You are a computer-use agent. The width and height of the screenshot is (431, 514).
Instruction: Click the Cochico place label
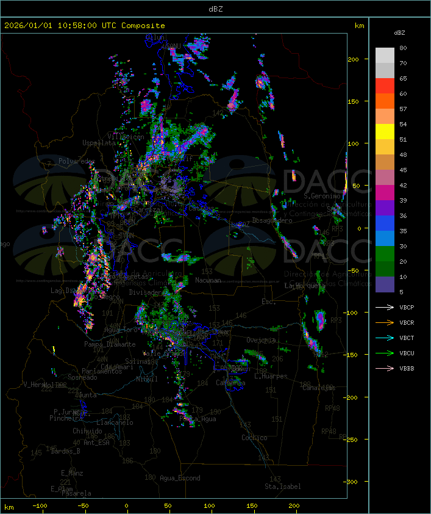pyautogui.click(x=254, y=438)
